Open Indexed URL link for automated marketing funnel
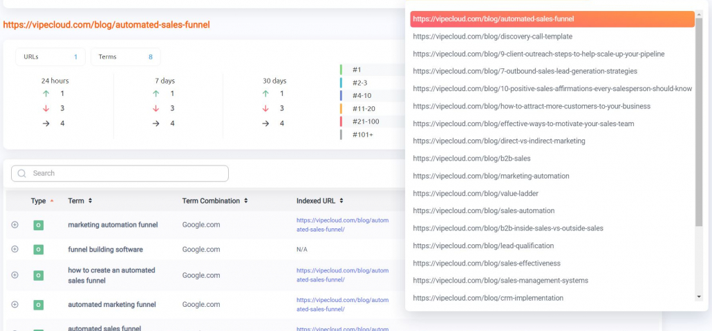 (342, 304)
